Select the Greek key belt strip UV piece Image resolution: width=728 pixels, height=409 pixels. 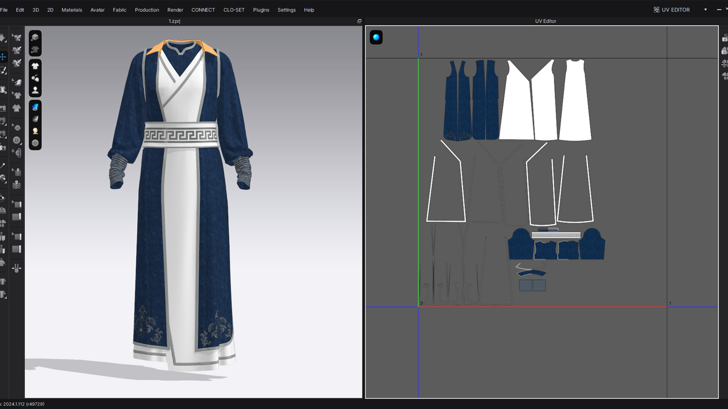click(x=556, y=235)
